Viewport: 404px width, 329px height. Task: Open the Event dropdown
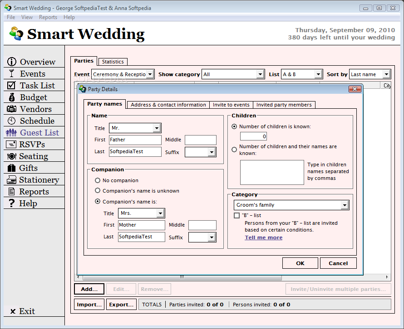pos(150,74)
